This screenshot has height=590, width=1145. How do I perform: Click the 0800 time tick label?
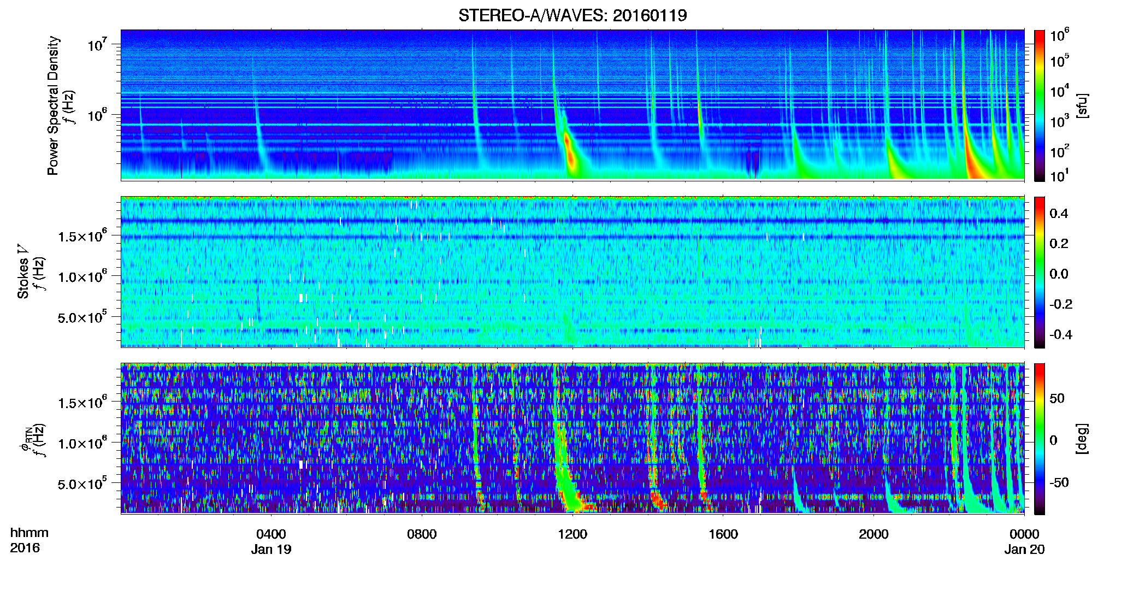tap(422, 534)
